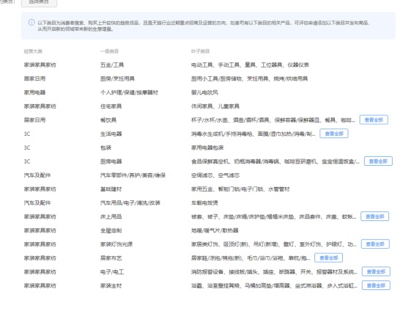Click 查看全部 in the 生活电器 row
The width and height of the screenshot is (403, 309).
(x=334, y=134)
